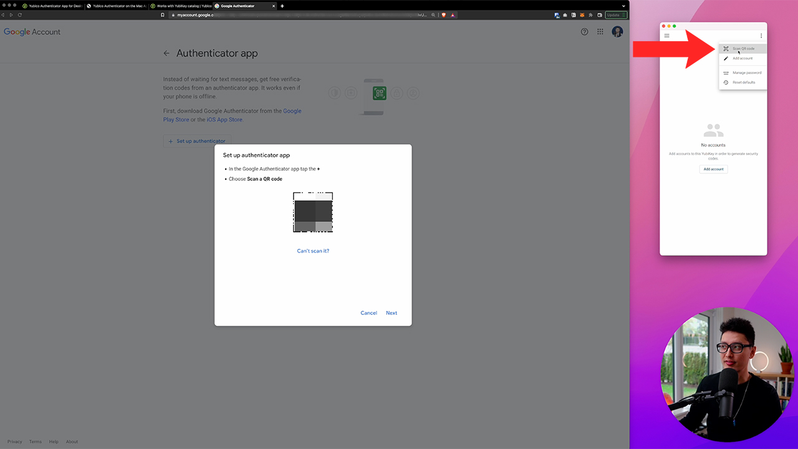Open the Google profile avatar
This screenshot has width=798, height=449.
pos(617,32)
